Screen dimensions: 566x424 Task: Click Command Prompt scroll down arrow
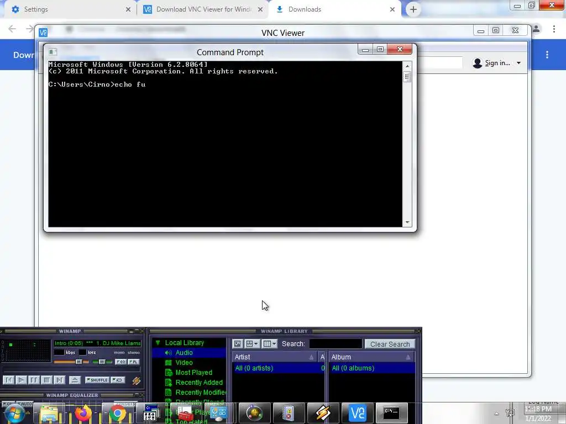point(407,222)
